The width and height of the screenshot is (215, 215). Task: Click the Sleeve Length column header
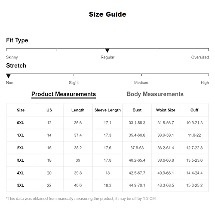click(x=107, y=110)
